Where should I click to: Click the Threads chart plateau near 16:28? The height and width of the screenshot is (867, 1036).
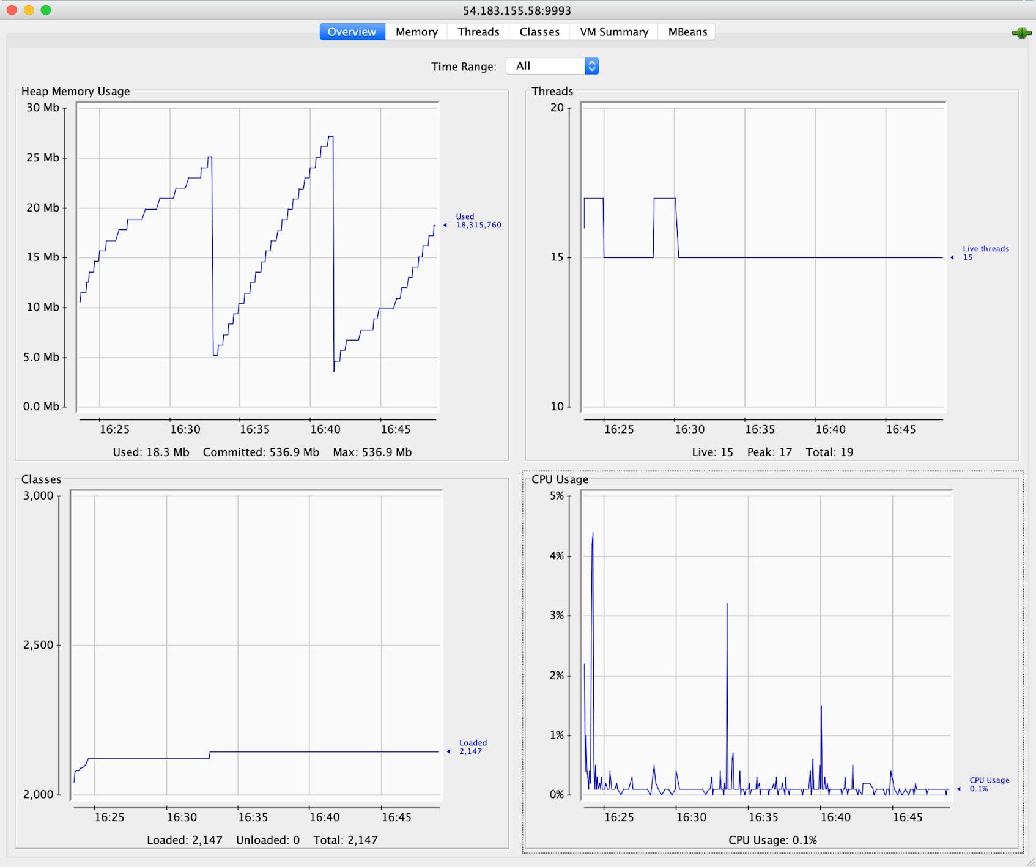click(x=665, y=197)
